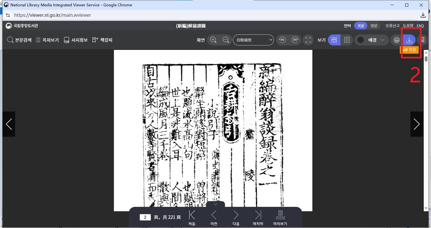Click the printer icon to print
431x228 pixels.
pos(397,40)
